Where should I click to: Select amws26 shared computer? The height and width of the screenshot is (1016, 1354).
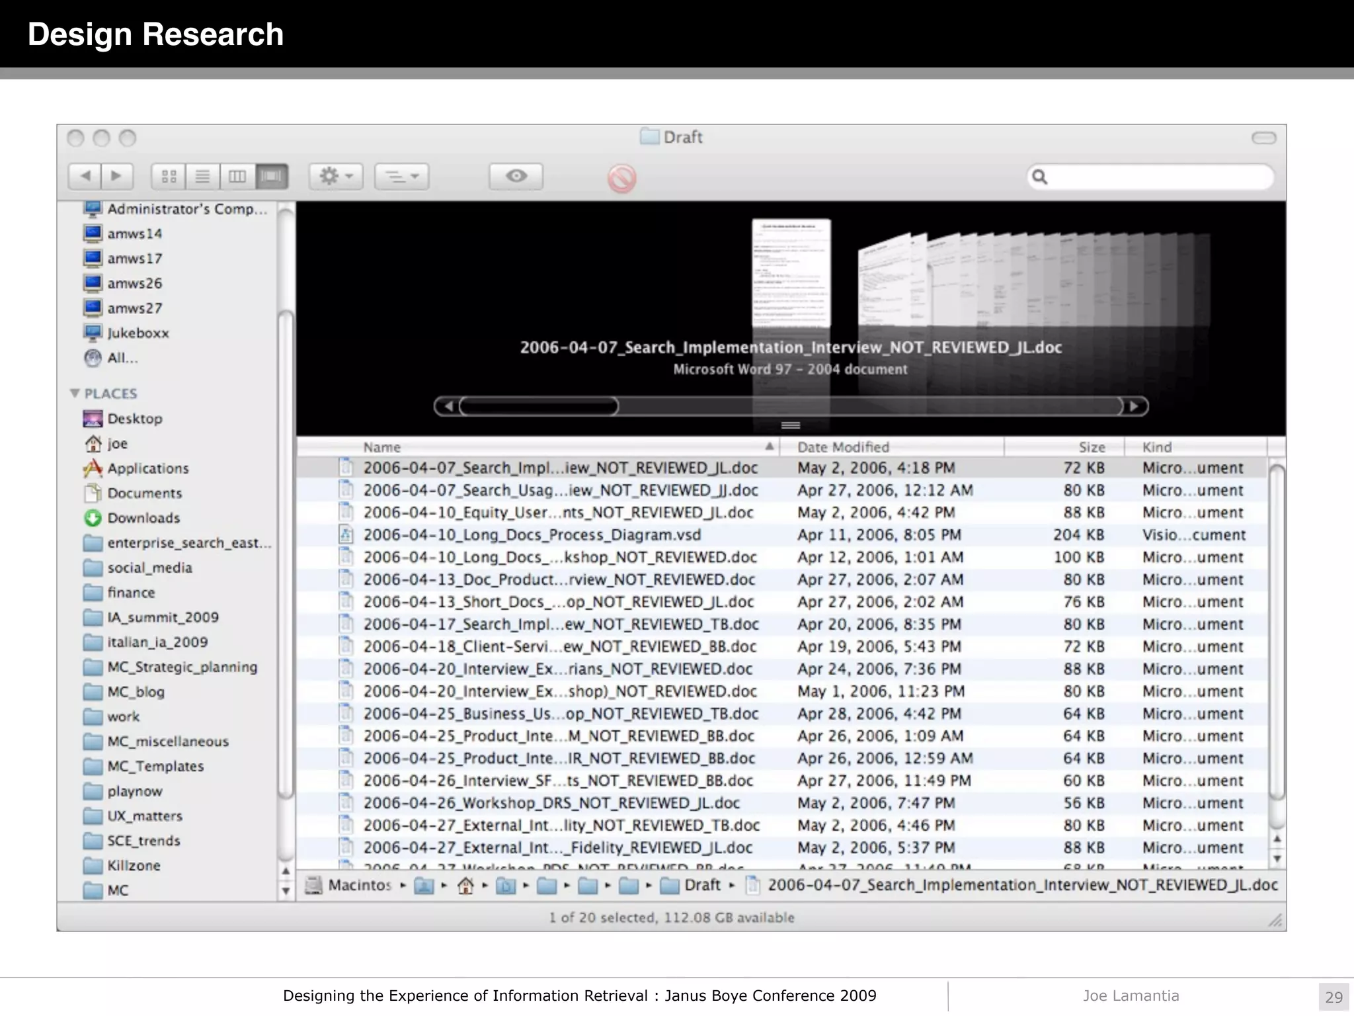pyautogui.click(x=123, y=283)
